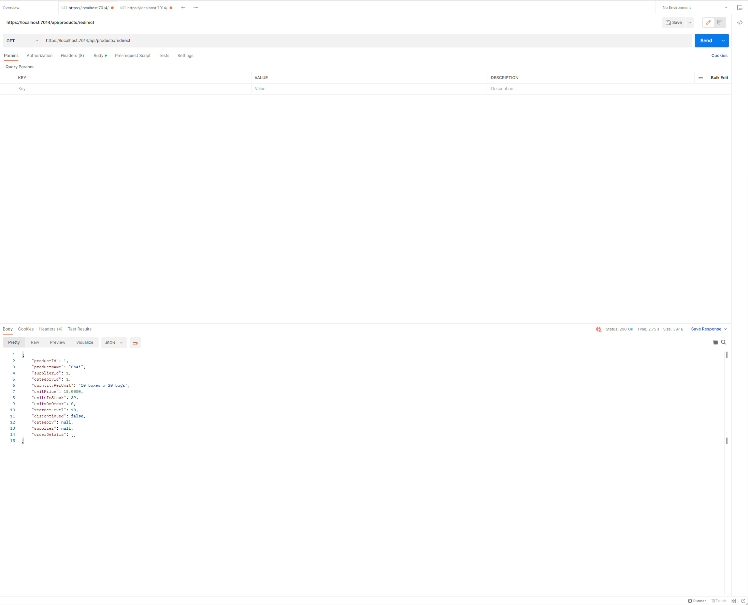The height and width of the screenshot is (605, 748).
Task: Open the response Headers (4) tab
Action: [x=51, y=329]
